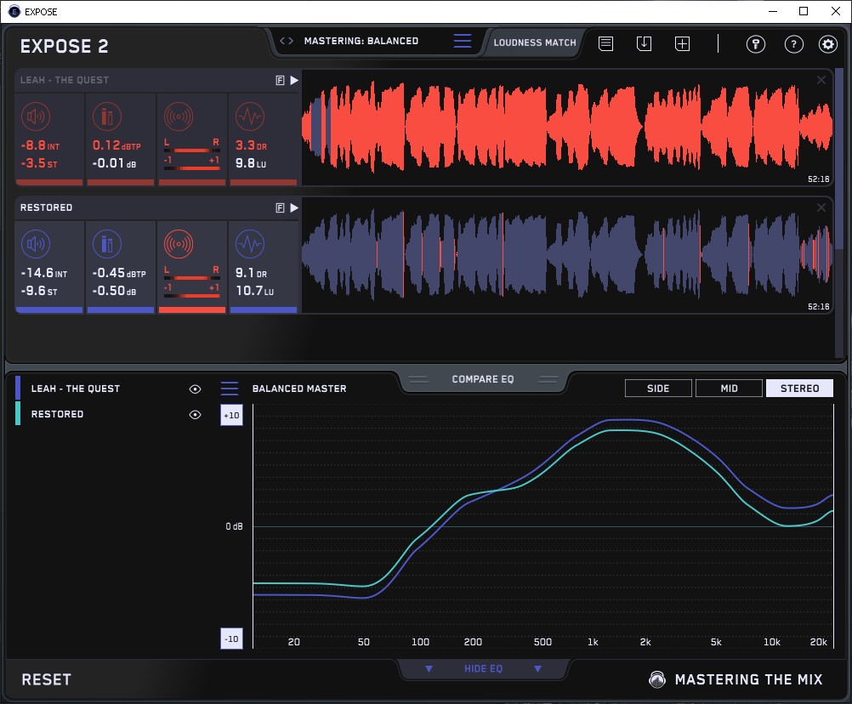Collapse the panel with Hide EQ

[483, 668]
